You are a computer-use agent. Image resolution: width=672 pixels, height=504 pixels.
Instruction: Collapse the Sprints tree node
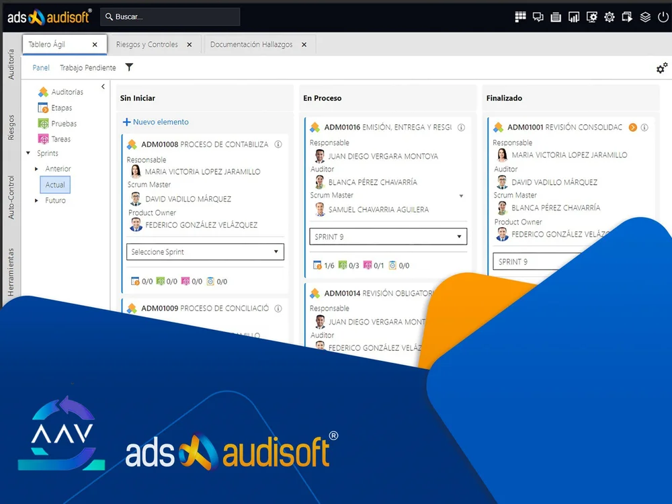28,153
